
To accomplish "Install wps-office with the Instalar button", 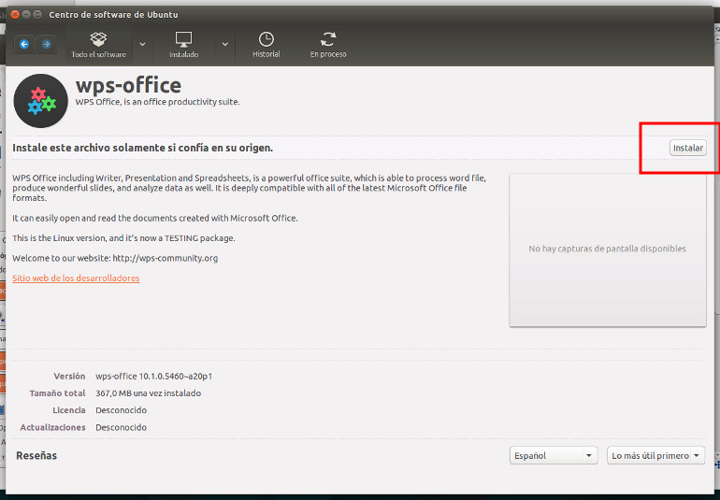I will pyautogui.click(x=687, y=148).
